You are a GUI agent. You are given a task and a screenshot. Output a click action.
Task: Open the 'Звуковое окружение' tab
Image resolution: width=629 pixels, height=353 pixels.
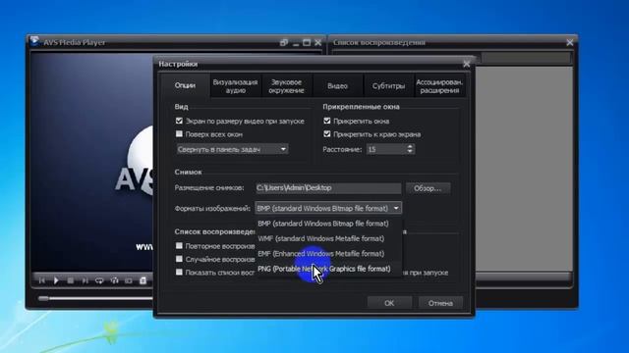click(x=286, y=85)
